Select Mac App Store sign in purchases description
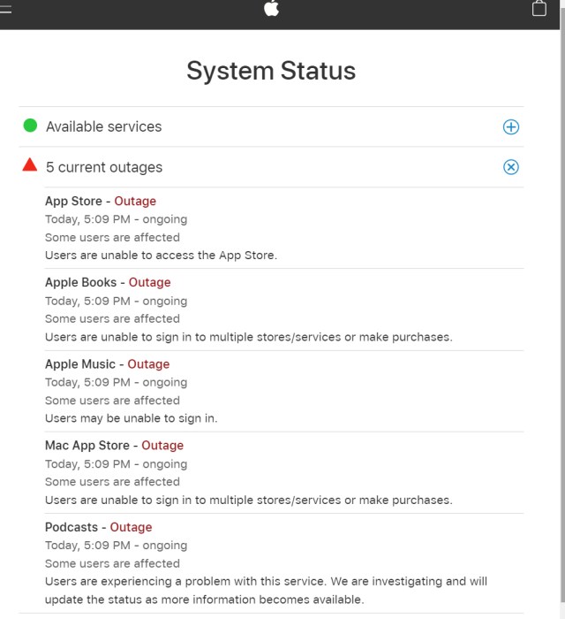Image resolution: width=565 pixels, height=619 pixels. pyautogui.click(x=249, y=500)
